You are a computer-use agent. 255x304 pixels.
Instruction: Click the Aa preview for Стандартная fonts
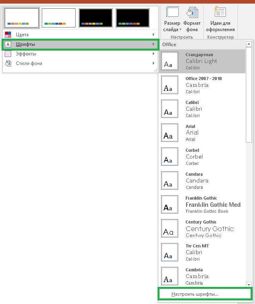(169, 61)
